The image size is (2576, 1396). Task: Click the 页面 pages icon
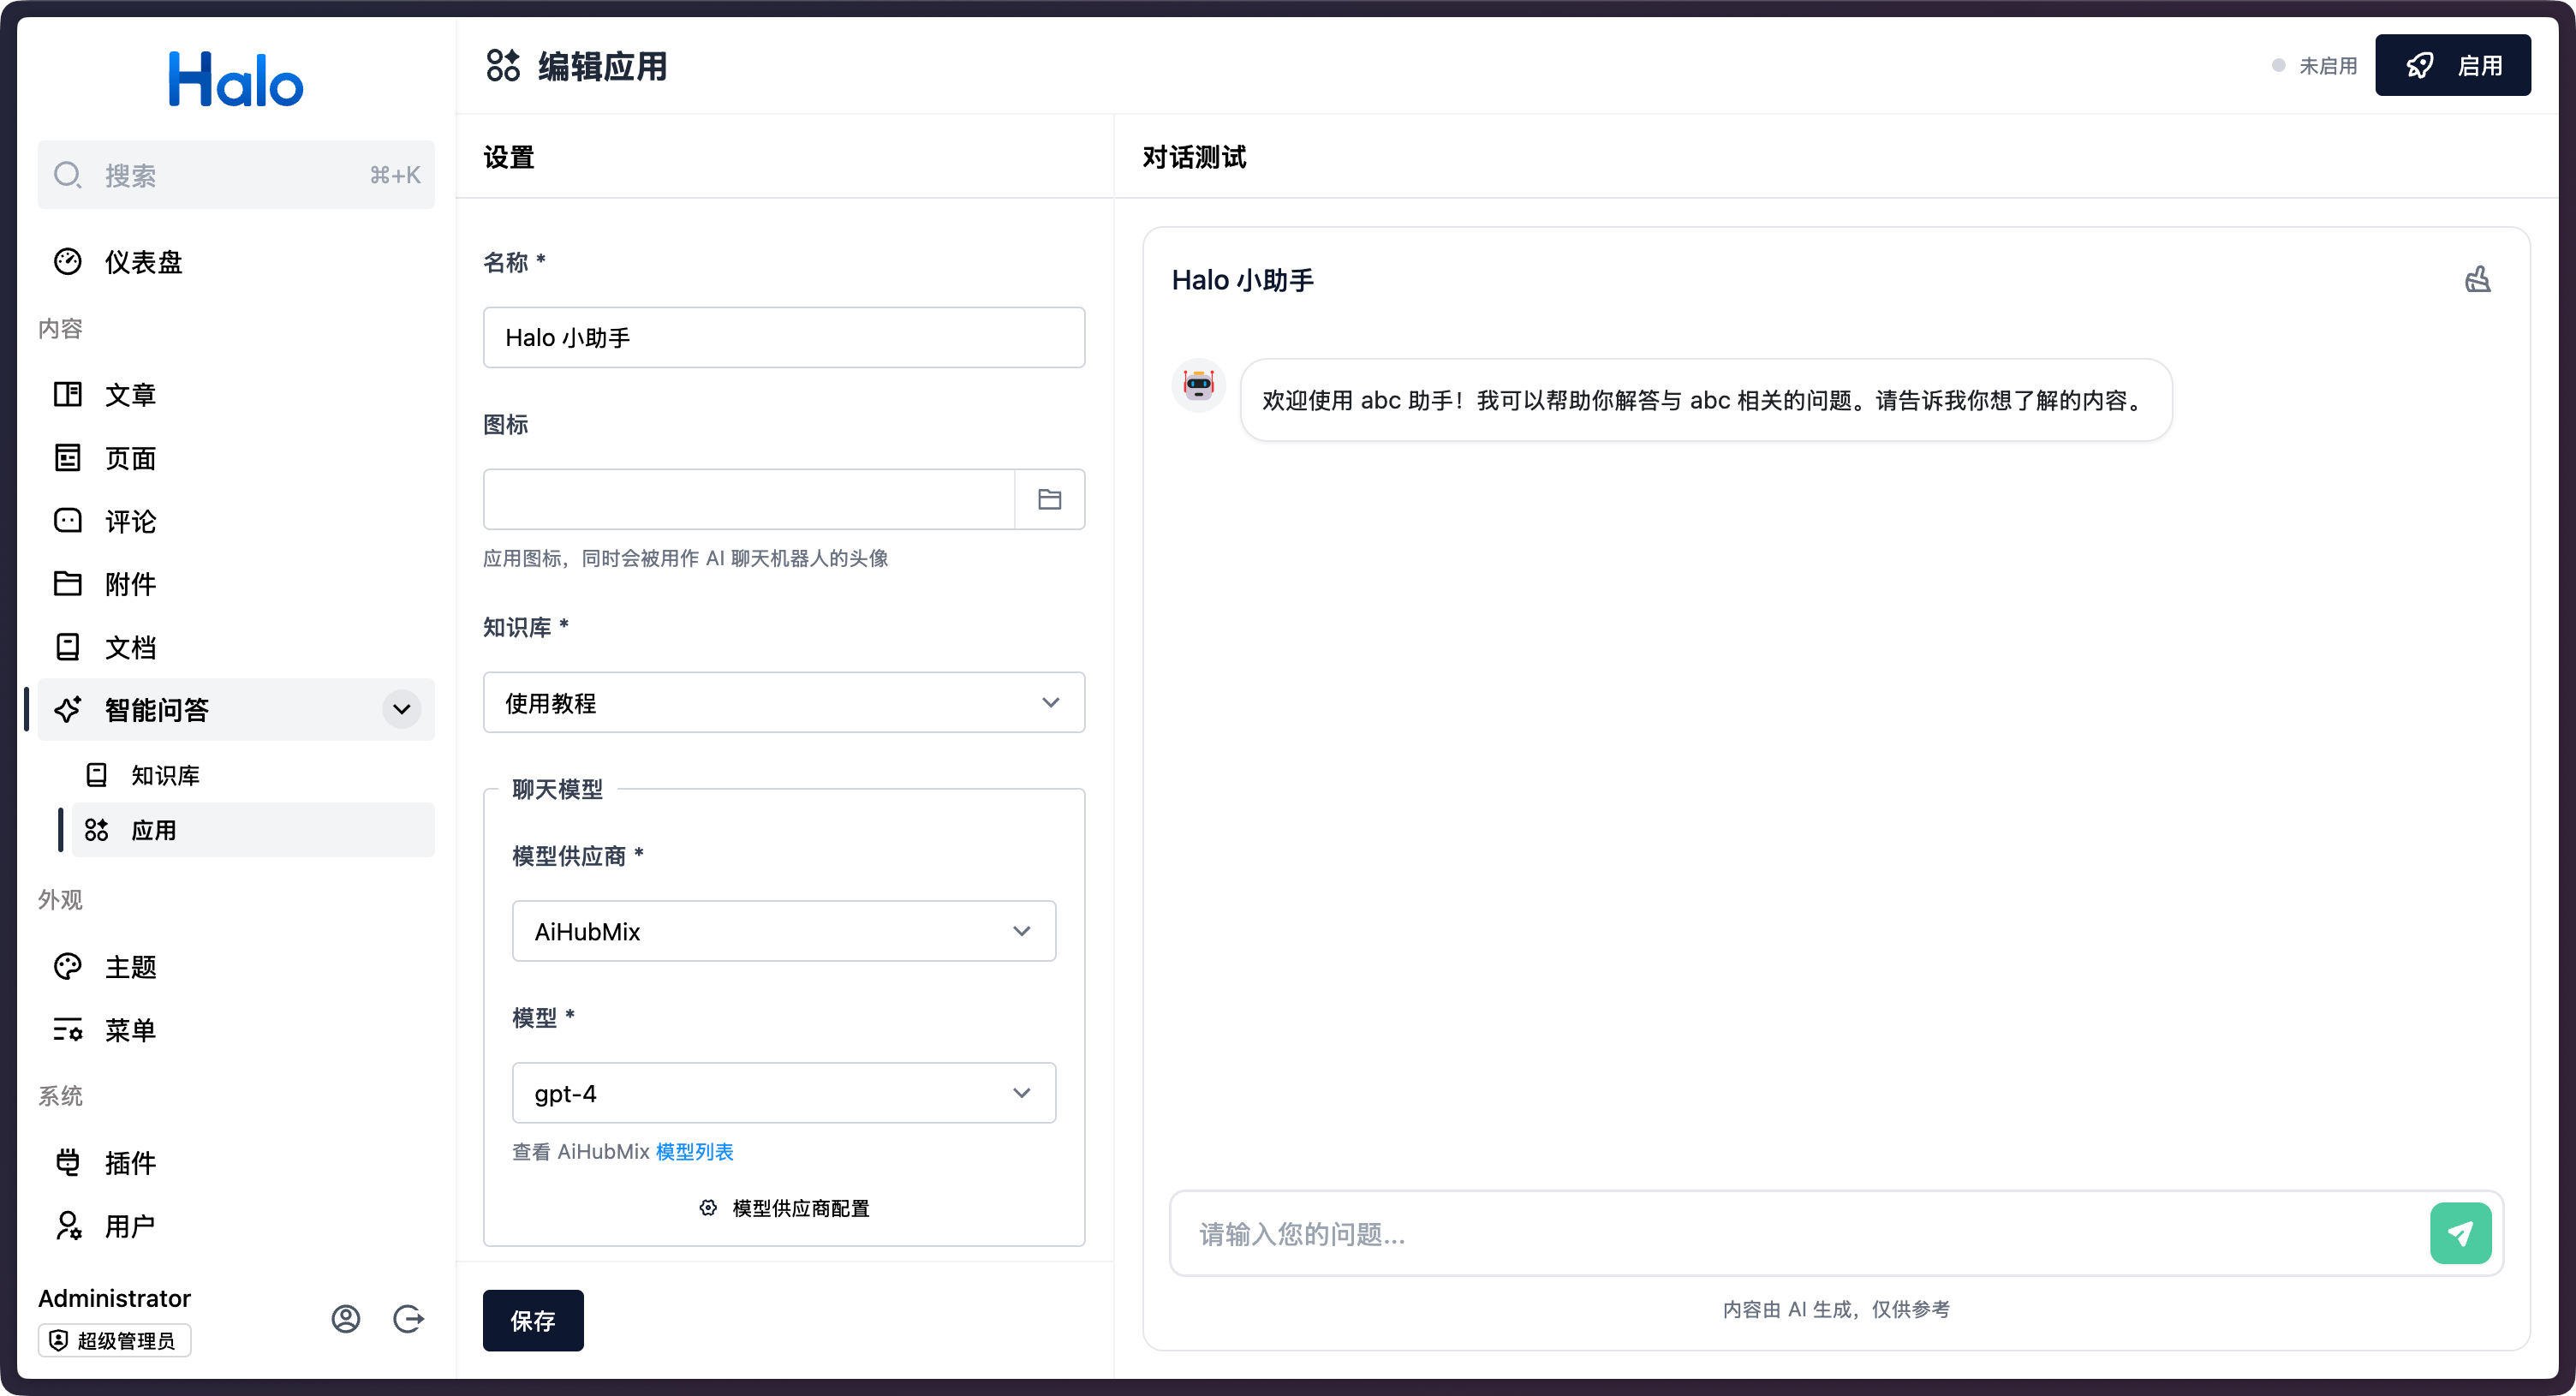click(67, 458)
